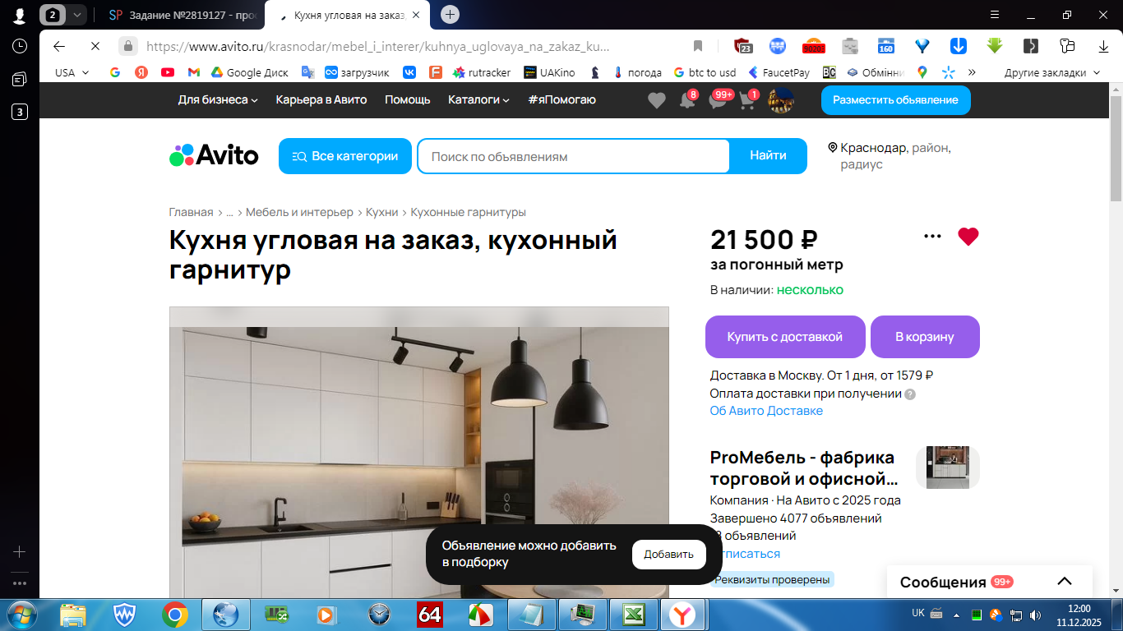
Task: Click the Найти search button
Action: pos(768,156)
